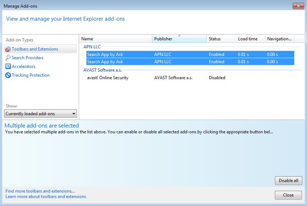The height and width of the screenshot is (206, 307).
Task: Click the Disabled status of avast! Online Security
Action: click(x=217, y=78)
